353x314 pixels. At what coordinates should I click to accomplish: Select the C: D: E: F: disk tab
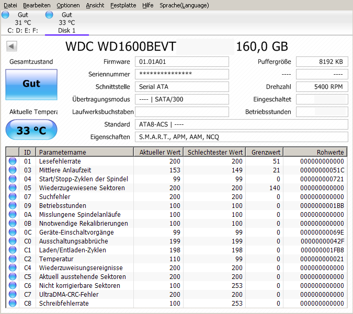[x=22, y=22]
